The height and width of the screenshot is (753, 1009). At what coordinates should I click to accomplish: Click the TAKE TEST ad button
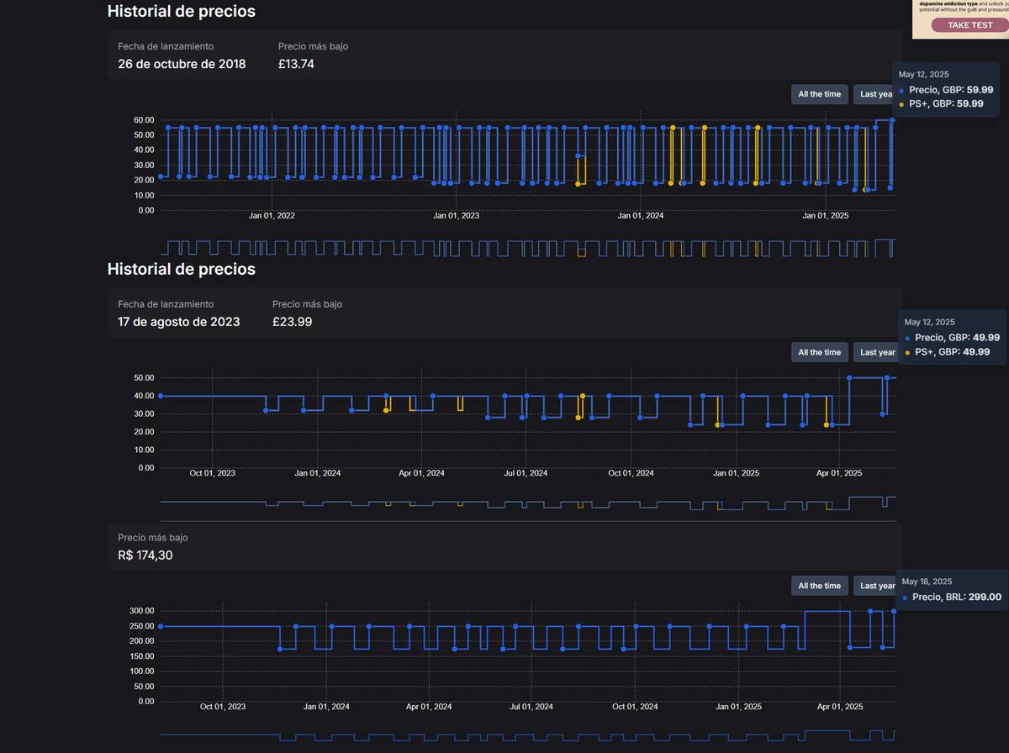[x=969, y=25]
